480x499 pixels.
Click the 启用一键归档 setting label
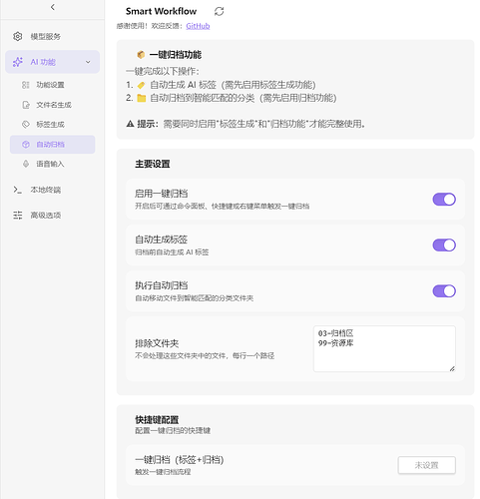click(162, 194)
